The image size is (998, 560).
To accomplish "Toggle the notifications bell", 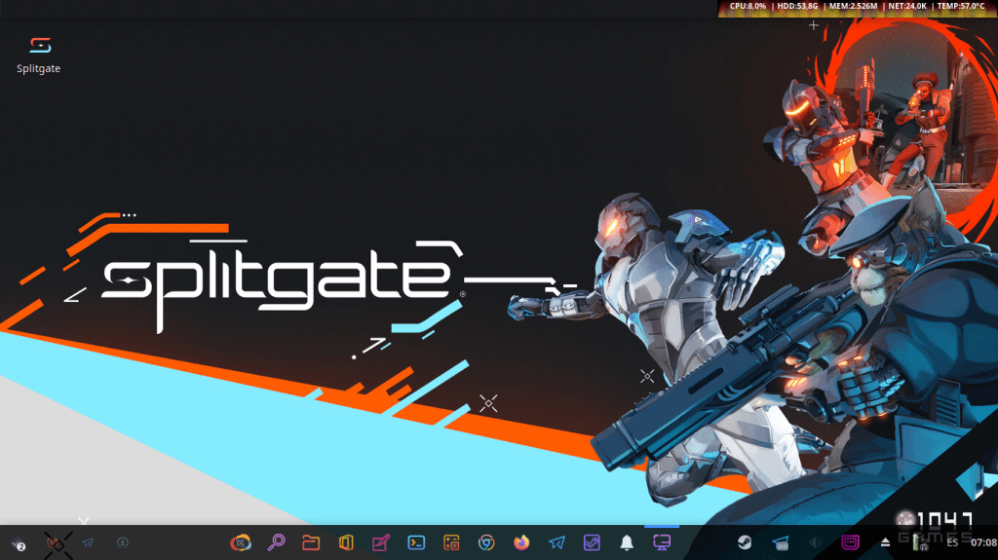I will [x=627, y=542].
